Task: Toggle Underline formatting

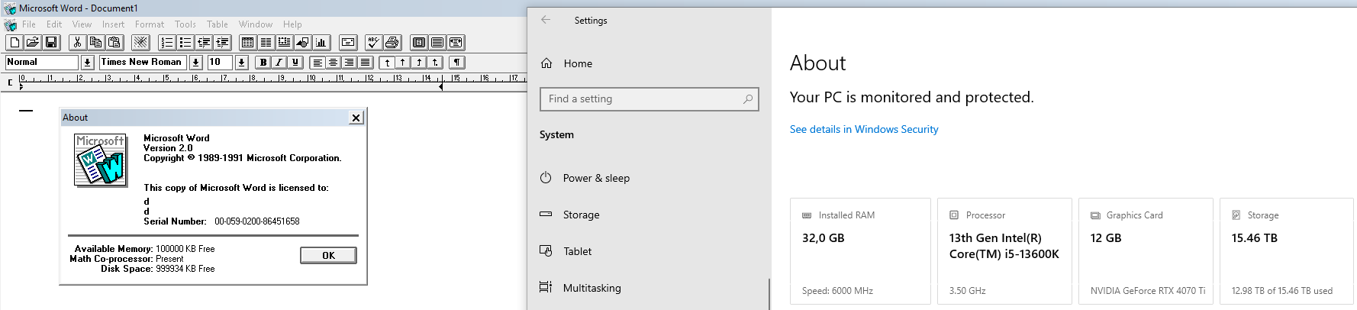Action: (x=295, y=63)
